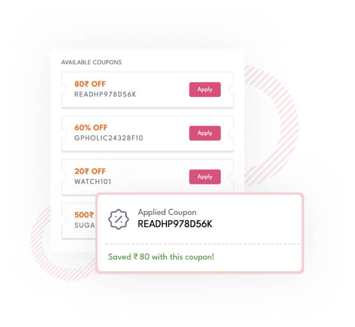This screenshot has height=327, width=355.
Task: Click the Saved ₹ 80 message
Action: tap(161, 257)
